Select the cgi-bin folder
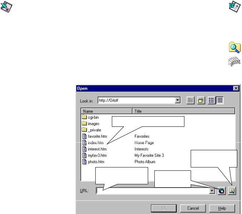Image resolution: width=242 pixels, height=214 pixels. pyautogui.click(x=93, y=117)
